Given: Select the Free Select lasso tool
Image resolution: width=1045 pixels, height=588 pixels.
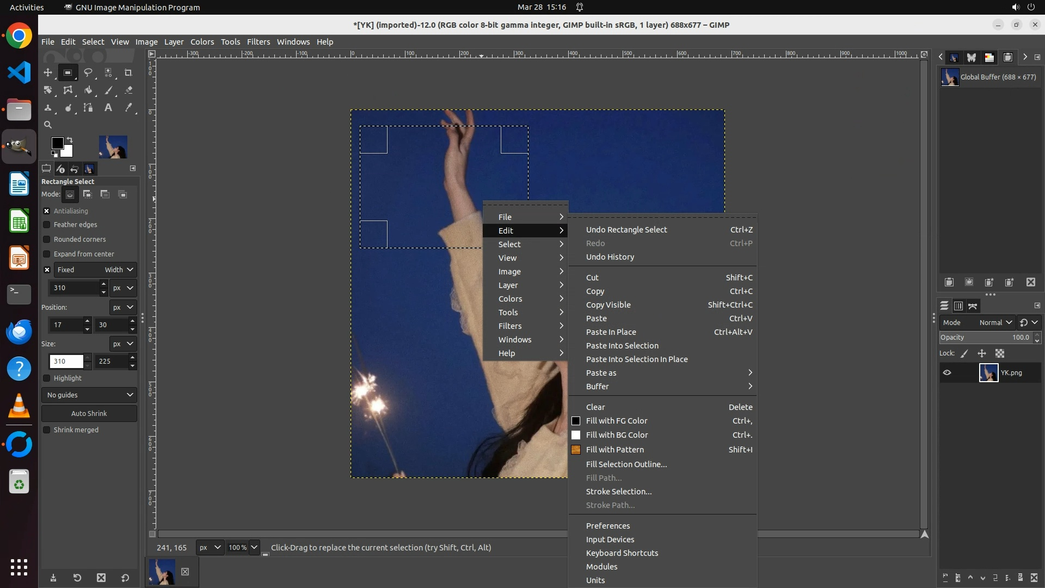Looking at the screenshot, I should [x=88, y=72].
